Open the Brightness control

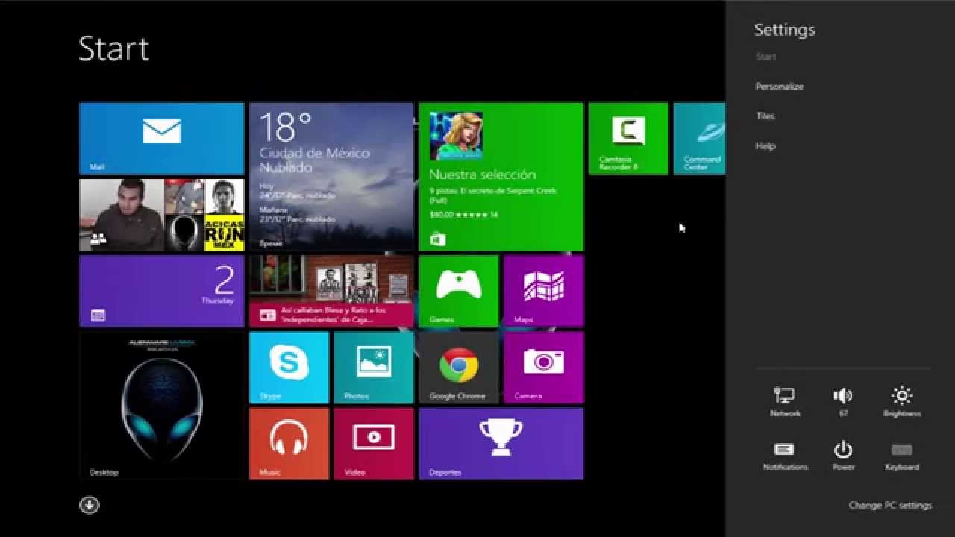902,402
